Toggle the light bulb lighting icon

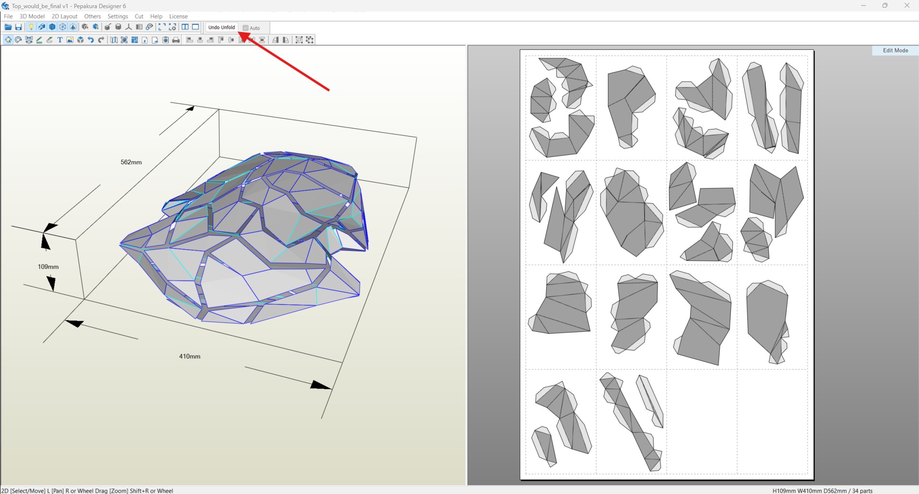(x=31, y=27)
